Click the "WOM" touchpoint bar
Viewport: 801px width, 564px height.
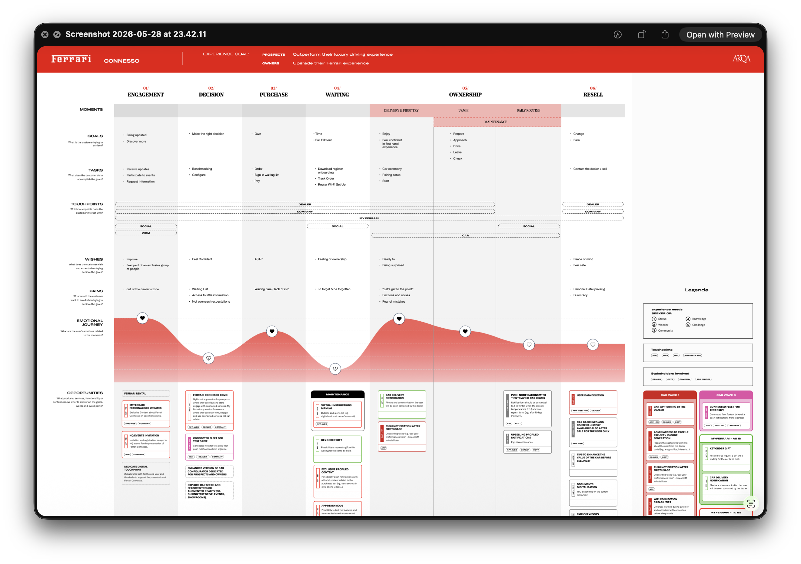tap(146, 233)
